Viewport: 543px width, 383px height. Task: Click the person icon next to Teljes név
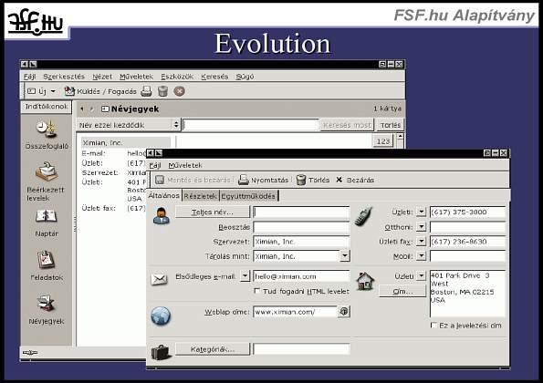click(161, 216)
